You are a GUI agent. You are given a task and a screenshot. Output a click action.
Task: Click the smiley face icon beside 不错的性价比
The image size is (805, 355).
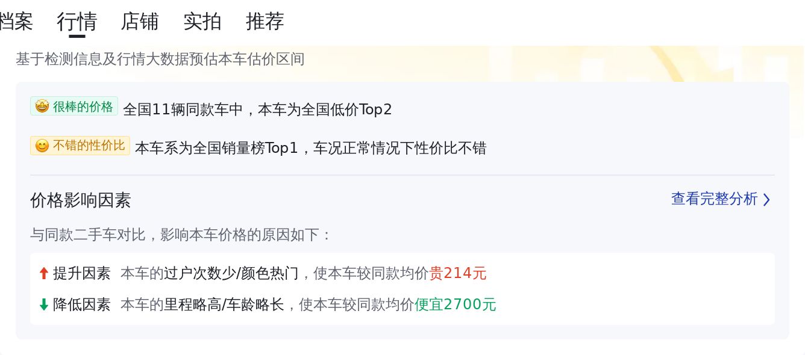click(x=42, y=146)
